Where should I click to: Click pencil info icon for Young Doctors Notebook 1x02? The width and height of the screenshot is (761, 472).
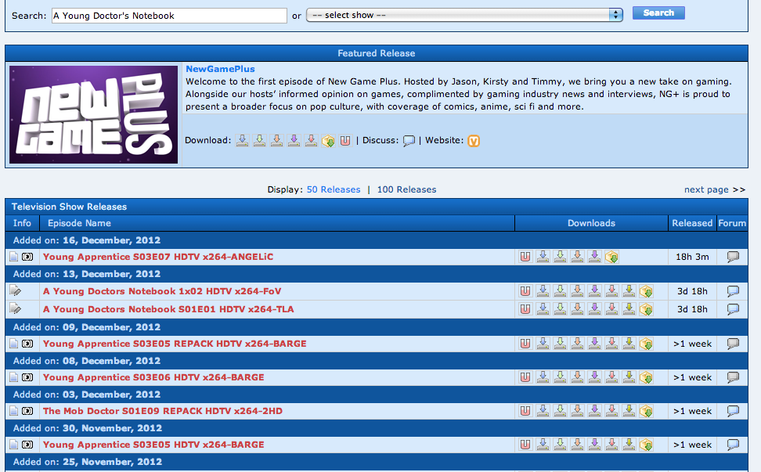point(16,291)
